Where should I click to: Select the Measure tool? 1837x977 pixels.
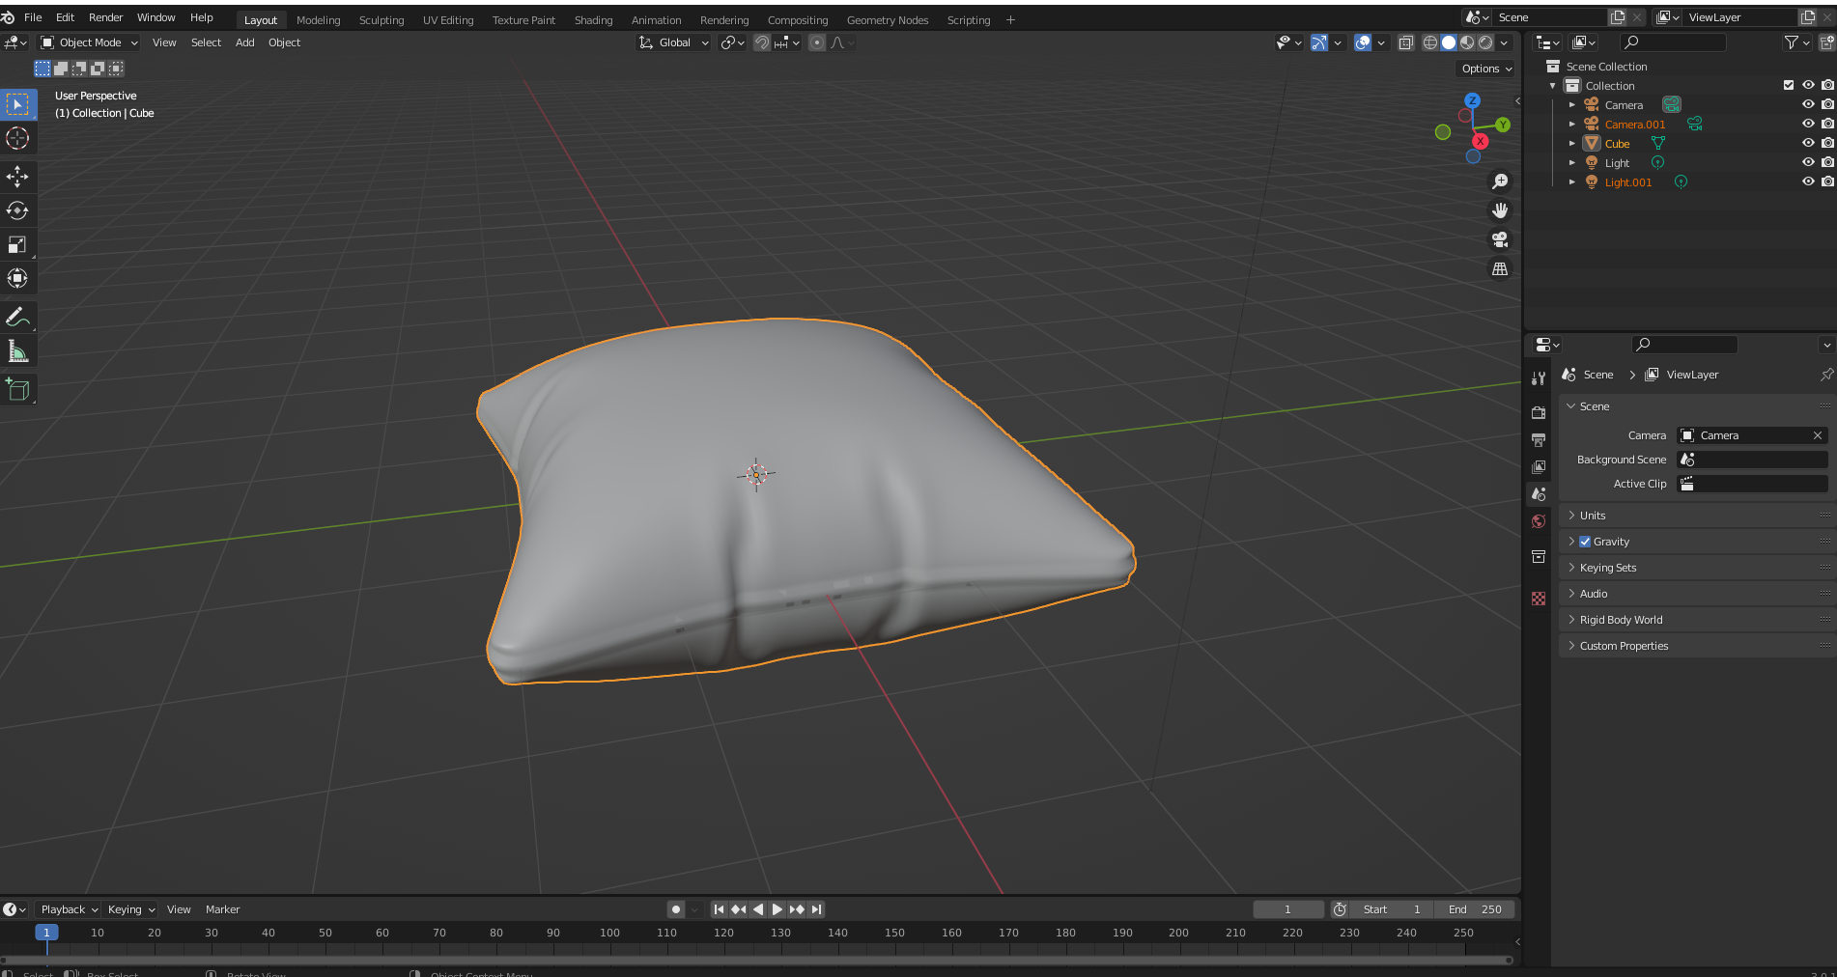[x=17, y=351]
